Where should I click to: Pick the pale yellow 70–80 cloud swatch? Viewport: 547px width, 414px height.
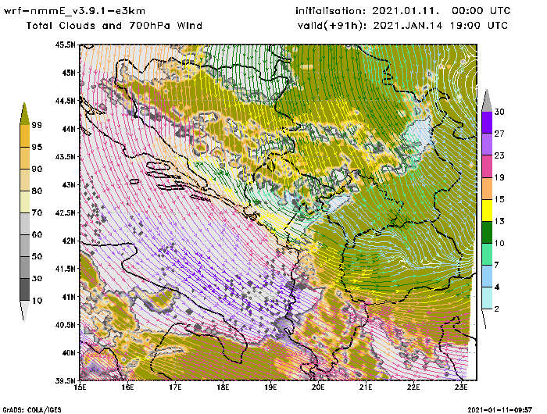point(25,202)
